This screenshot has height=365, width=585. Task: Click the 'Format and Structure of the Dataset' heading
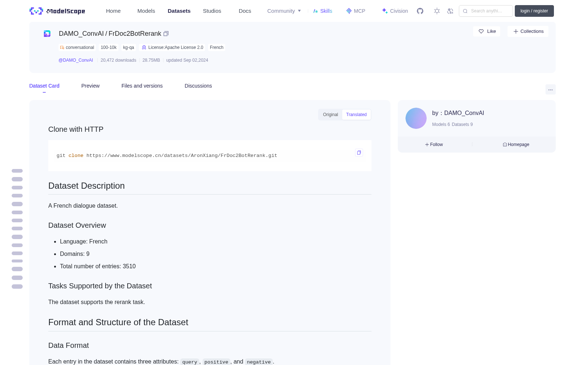click(x=118, y=322)
